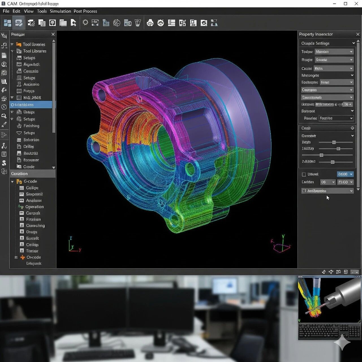The width and height of the screenshot is (362, 362).
Task: Click the four-tile grid icon in toolbar
Action: coord(7,23)
